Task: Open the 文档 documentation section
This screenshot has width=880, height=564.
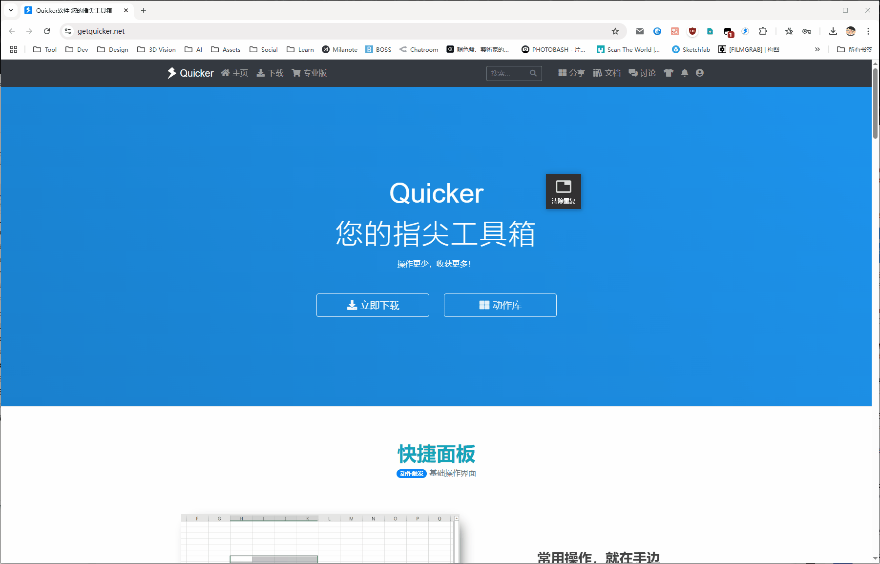Action: pyautogui.click(x=607, y=73)
